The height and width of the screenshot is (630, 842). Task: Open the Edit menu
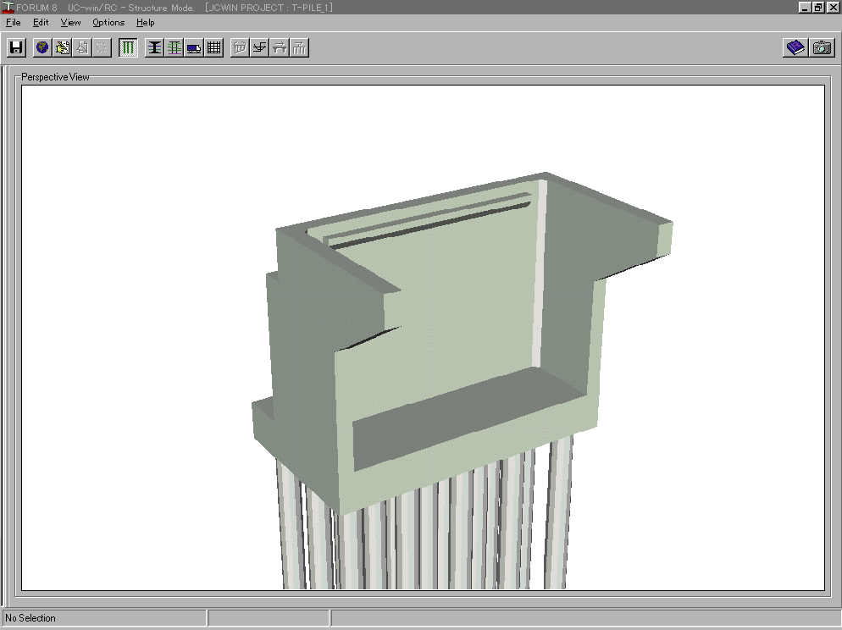pos(41,23)
